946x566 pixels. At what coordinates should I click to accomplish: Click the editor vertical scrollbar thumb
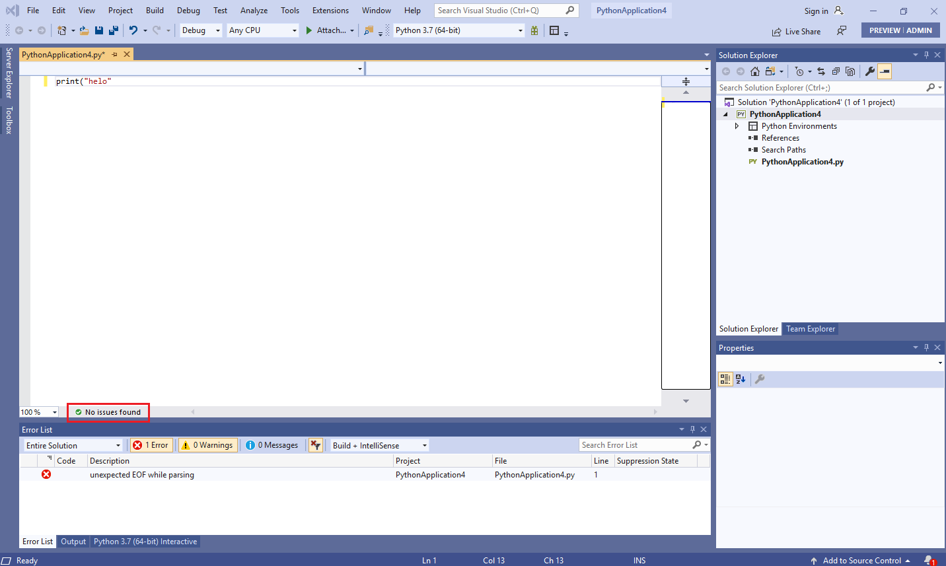686,245
